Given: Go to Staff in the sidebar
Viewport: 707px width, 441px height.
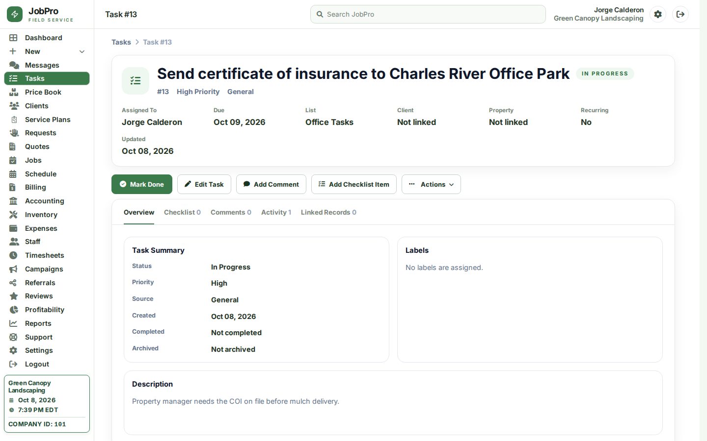Looking at the screenshot, I should [47, 242].
